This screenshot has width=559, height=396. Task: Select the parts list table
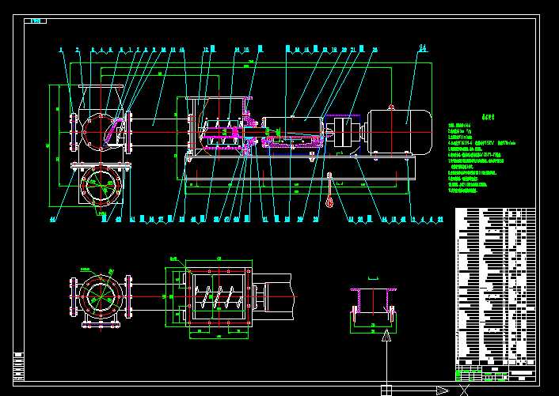pyautogui.click(x=496, y=286)
